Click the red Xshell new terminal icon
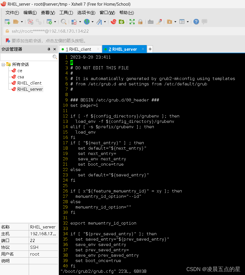Screen dimensions: 245x275 [113, 21]
